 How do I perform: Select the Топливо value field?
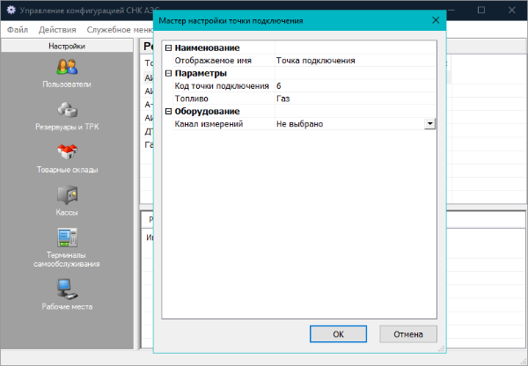(x=352, y=99)
